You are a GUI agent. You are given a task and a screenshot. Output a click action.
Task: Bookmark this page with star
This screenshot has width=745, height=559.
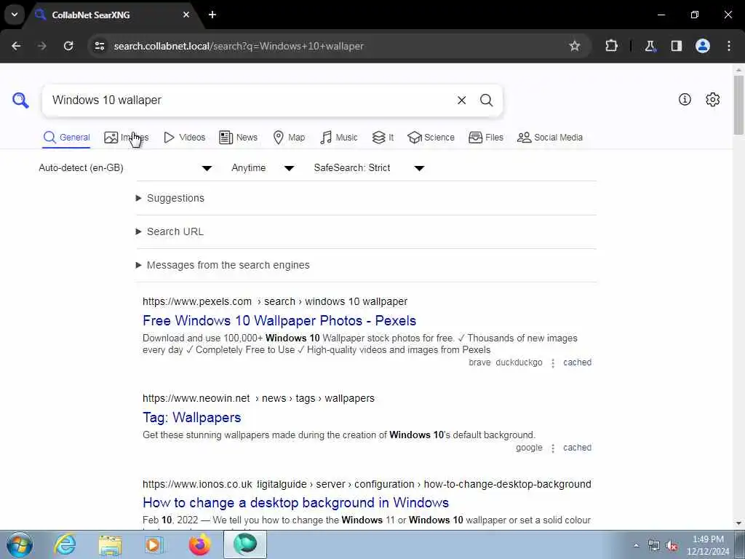click(575, 46)
